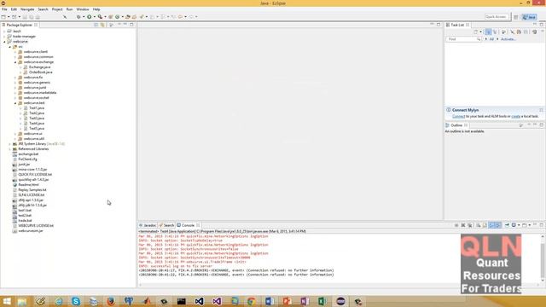Select OrderBook.java in the tree
Image resolution: width=546 pixels, height=307 pixels.
pos(40,72)
